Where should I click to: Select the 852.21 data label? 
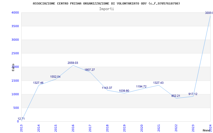[x=176, y=96]
